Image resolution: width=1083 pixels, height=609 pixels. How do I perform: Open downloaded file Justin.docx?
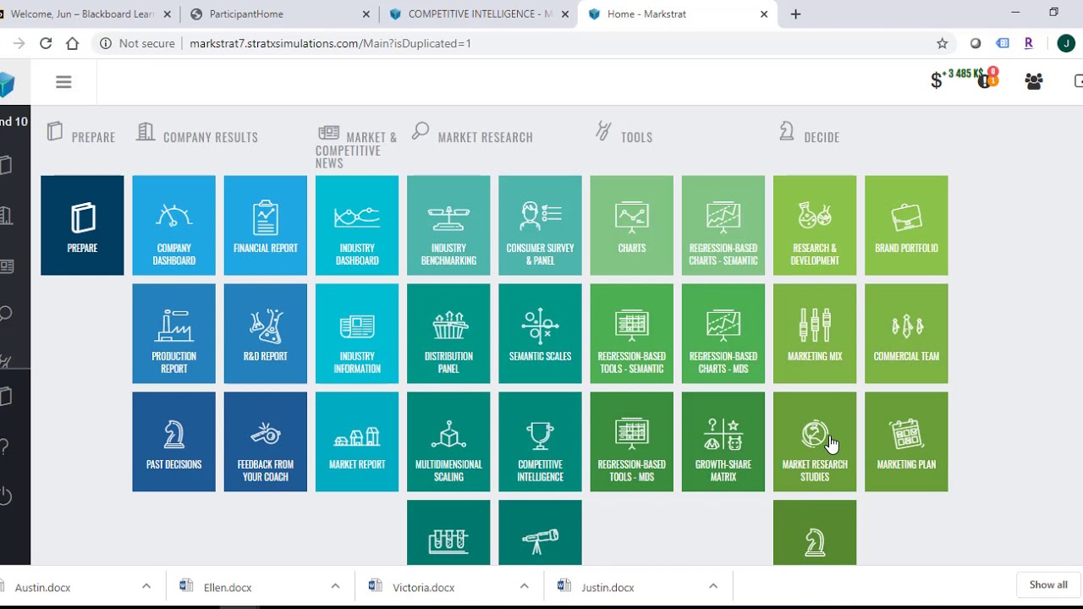(x=607, y=587)
